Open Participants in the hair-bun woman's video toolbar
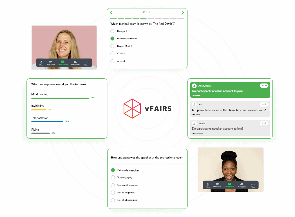 coord(242,185)
